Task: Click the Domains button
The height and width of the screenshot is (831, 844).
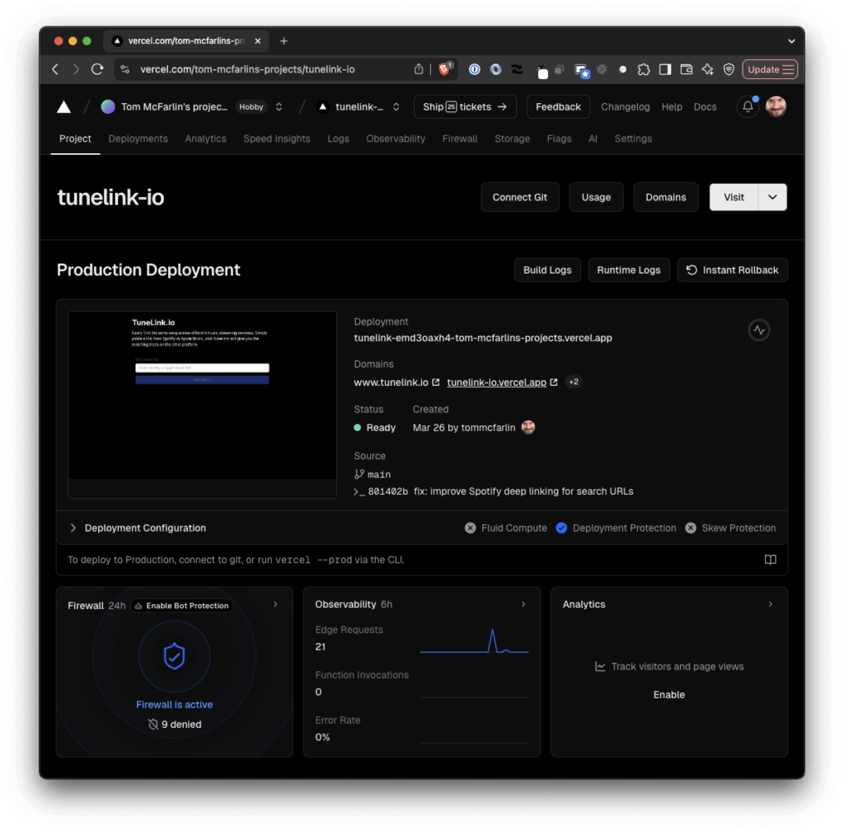Action: tap(666, 197)
